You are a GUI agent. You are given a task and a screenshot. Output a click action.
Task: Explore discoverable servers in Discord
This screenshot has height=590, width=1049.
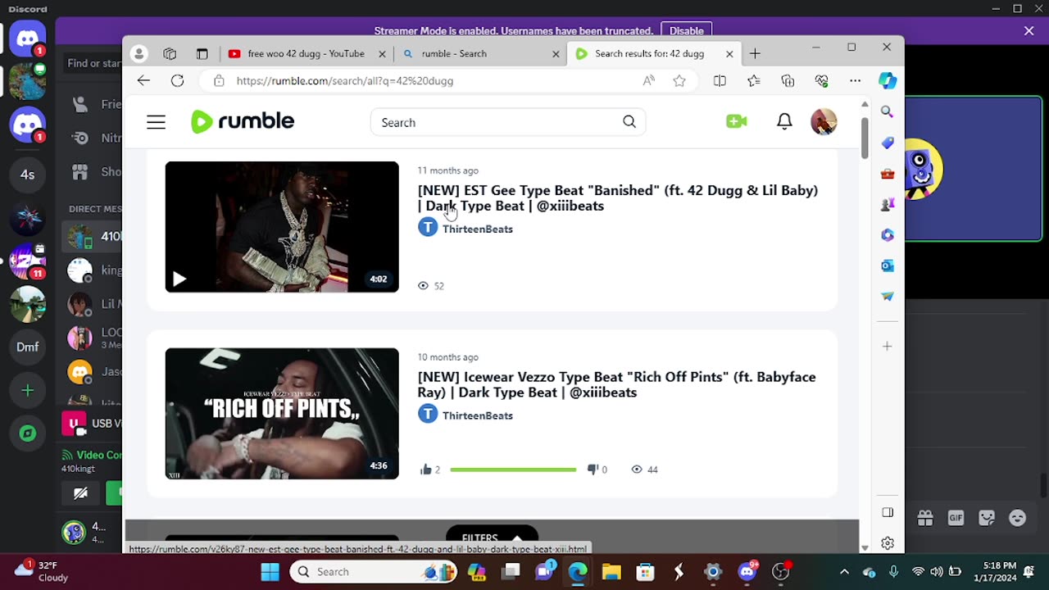[28, 433]
